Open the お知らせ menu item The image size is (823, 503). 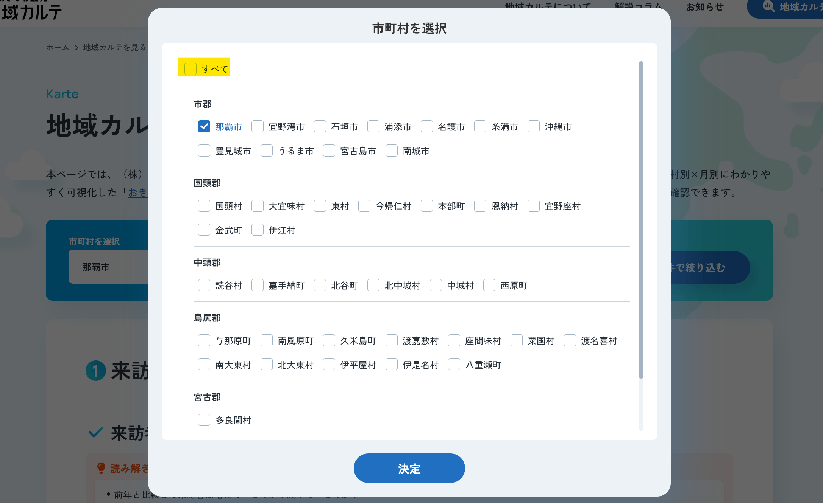[704, 7]
